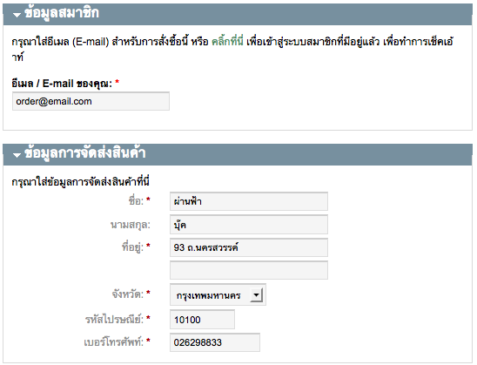
Task: Select the ที่อยู่ address line one field
Action: pos(249,247)
